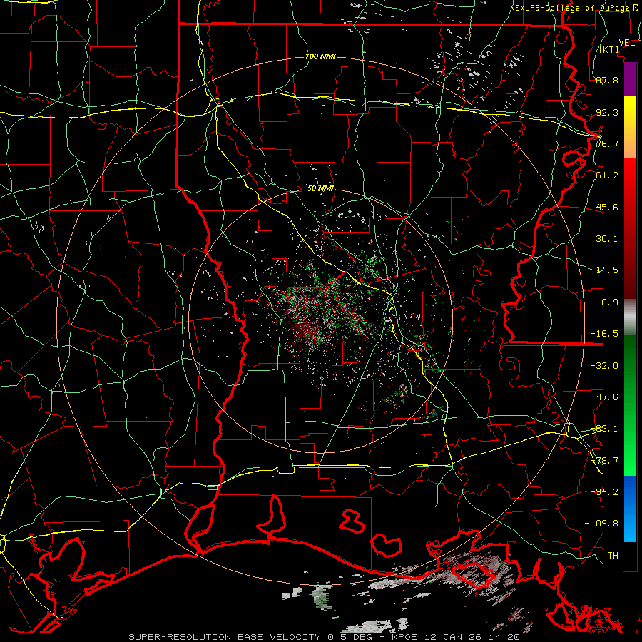The image size is (642, 642).
Task: Click the gray segment of velocity color bar
Action: [630, 317]
